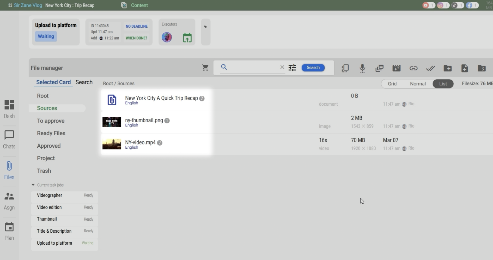The image size is (493, 260).
Task: Open Chats in the left sidebar
Action: point(9,140)
